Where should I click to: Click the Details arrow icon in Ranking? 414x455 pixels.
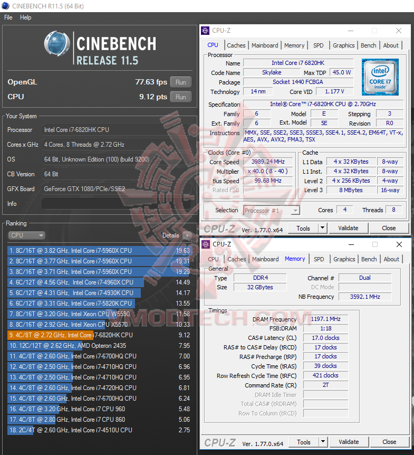[x=188, y=235]
